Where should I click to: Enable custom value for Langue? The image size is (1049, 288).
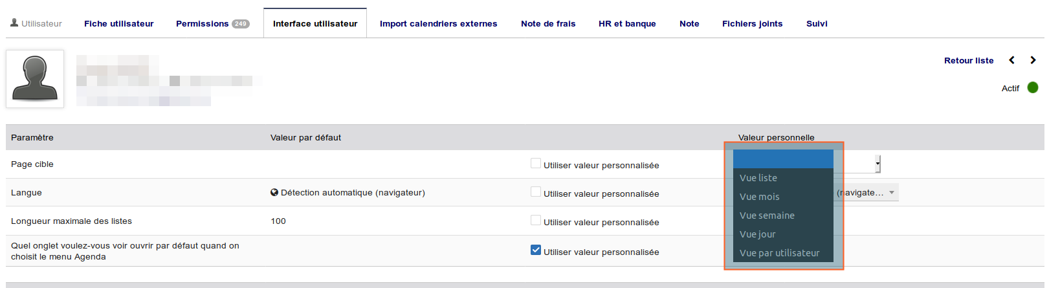pyautogui.click(x=536, y=192)
